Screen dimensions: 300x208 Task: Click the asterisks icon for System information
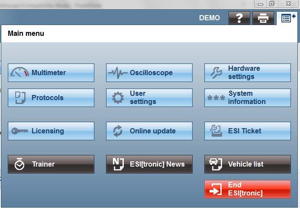[x=216, y=98]
